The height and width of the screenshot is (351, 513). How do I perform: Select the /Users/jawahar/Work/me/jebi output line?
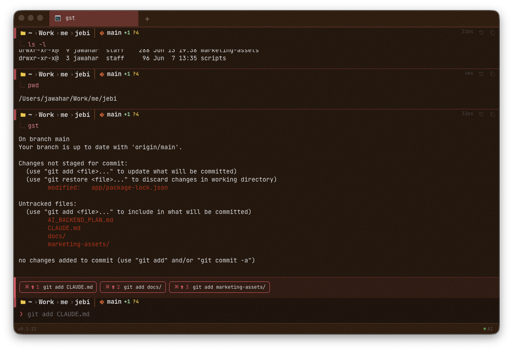pyautogui.click(x=68, y=99)
